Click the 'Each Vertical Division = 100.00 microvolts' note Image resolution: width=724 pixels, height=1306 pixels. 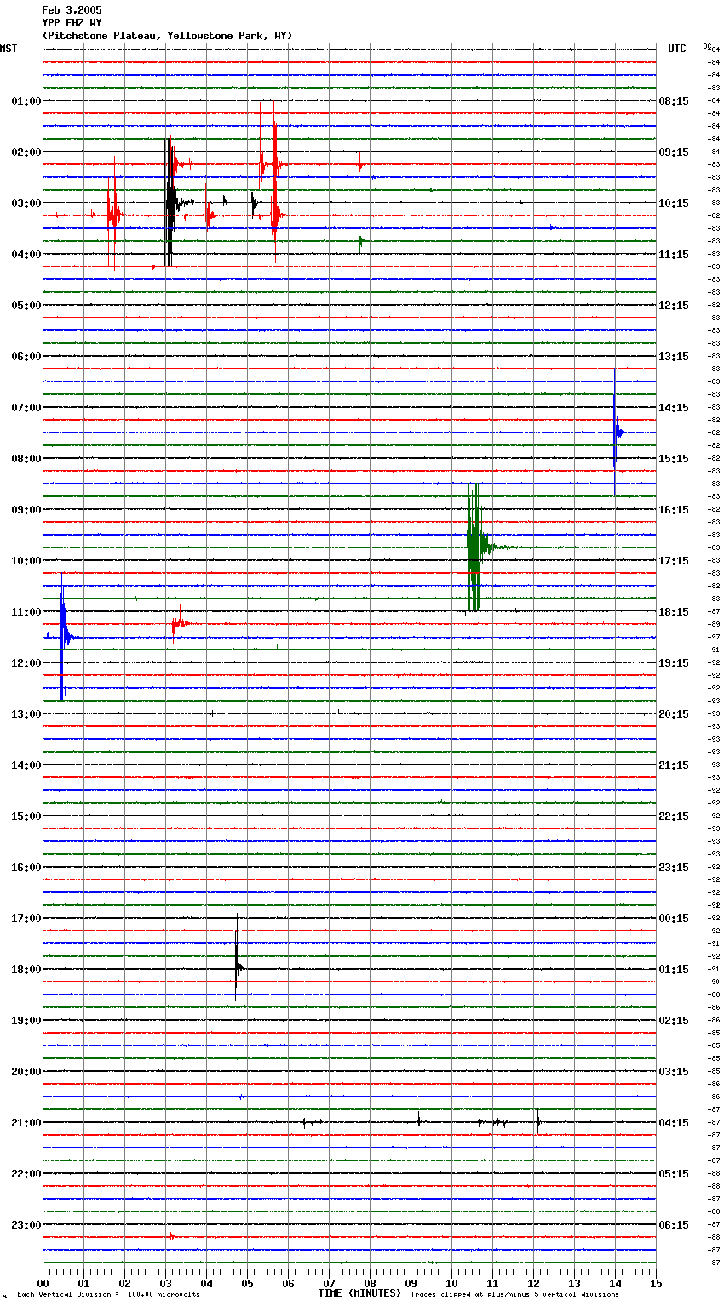[108, 1294]
